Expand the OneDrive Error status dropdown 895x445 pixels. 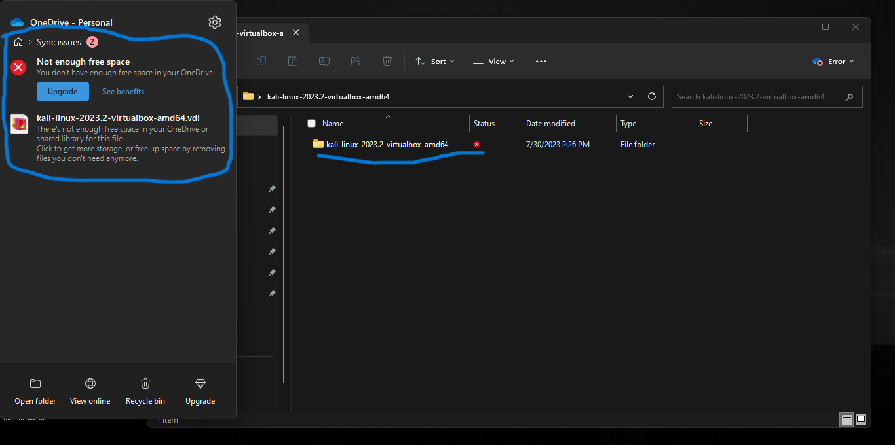pyautogui.click(x=833, y=61)
